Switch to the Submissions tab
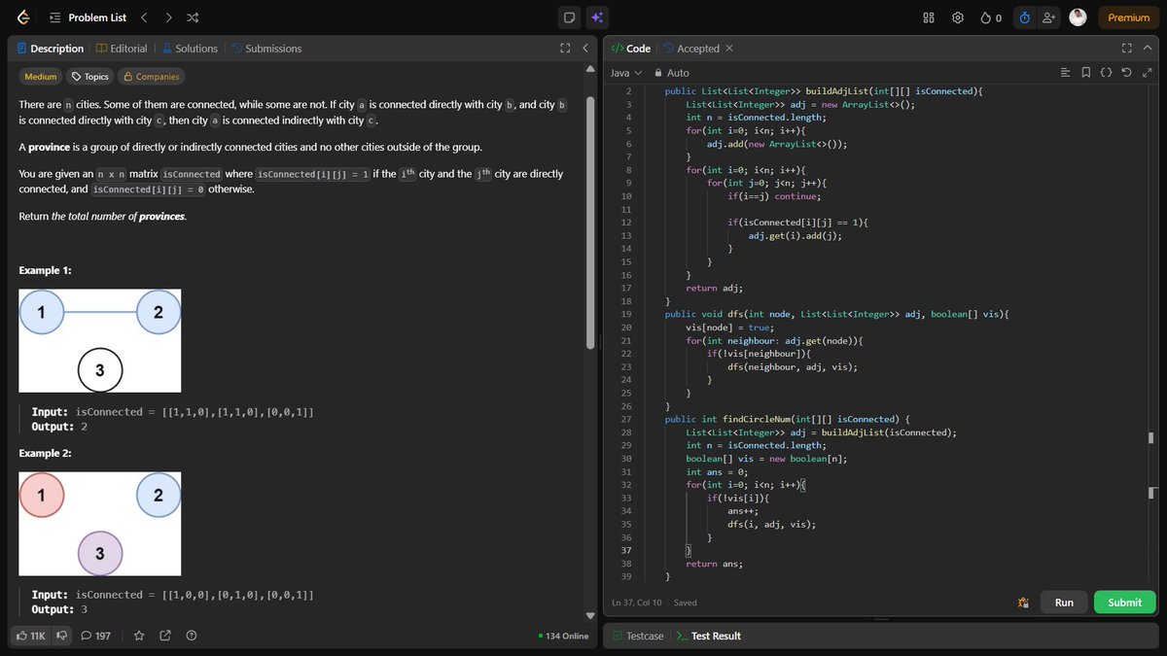 point(266,48)
